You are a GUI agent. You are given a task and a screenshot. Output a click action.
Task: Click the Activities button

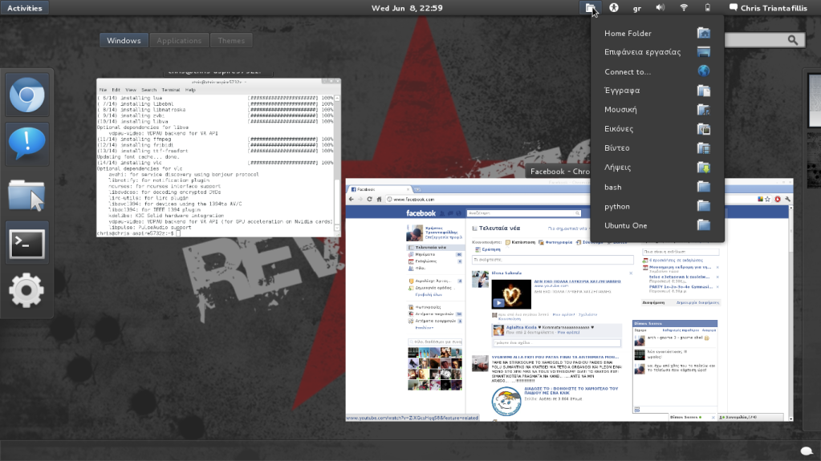pos(25,8)
